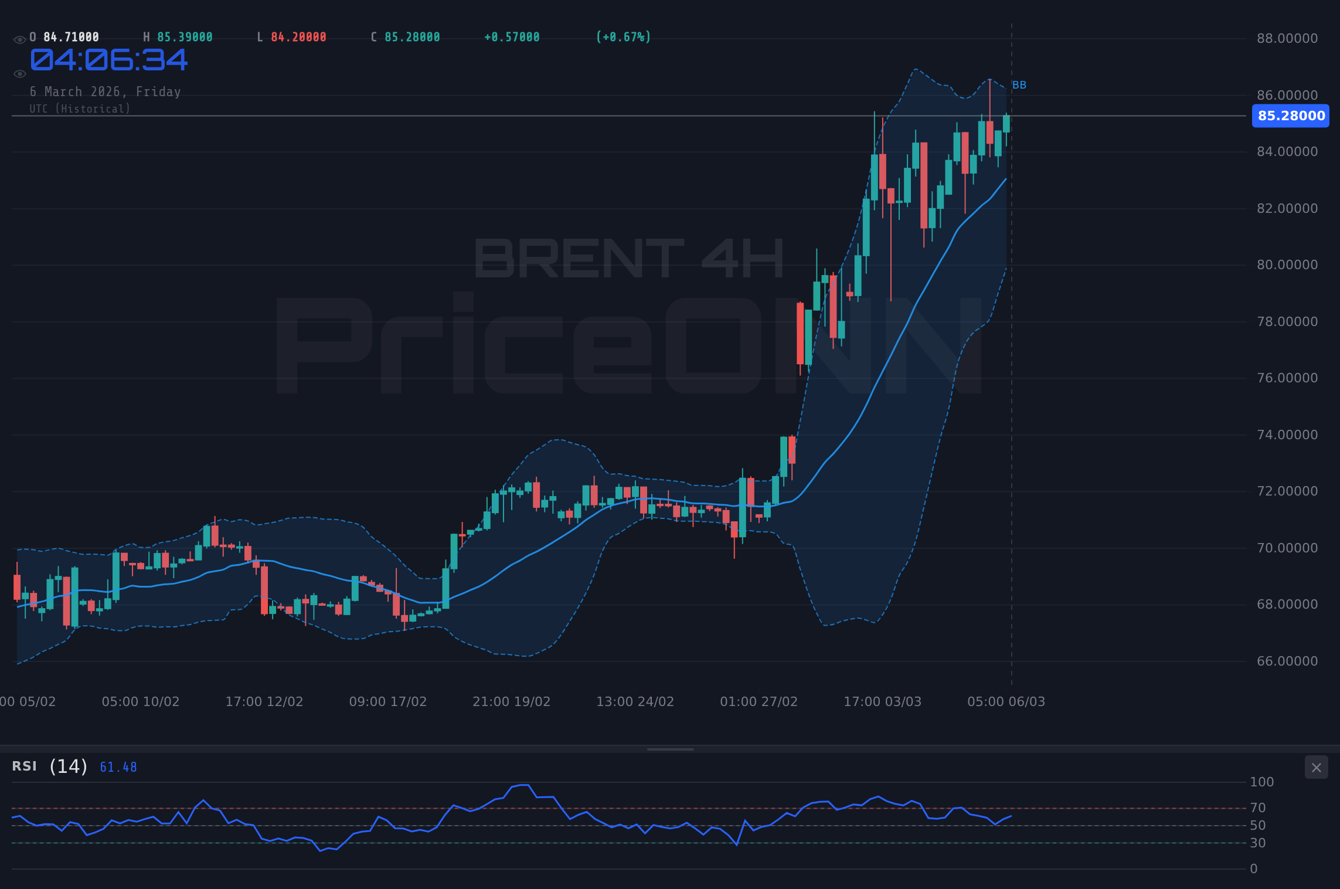Click the RSI scale label 70
Screen dimensions: 1340x889
pyautogui.click(x=1258, y=808)
